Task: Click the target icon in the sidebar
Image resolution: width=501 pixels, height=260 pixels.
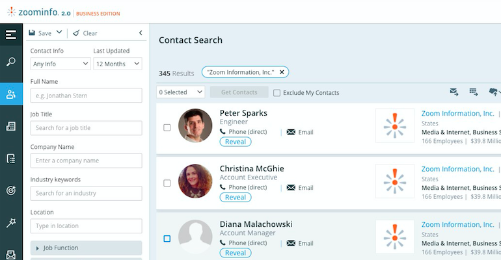Action: point(11,190)
